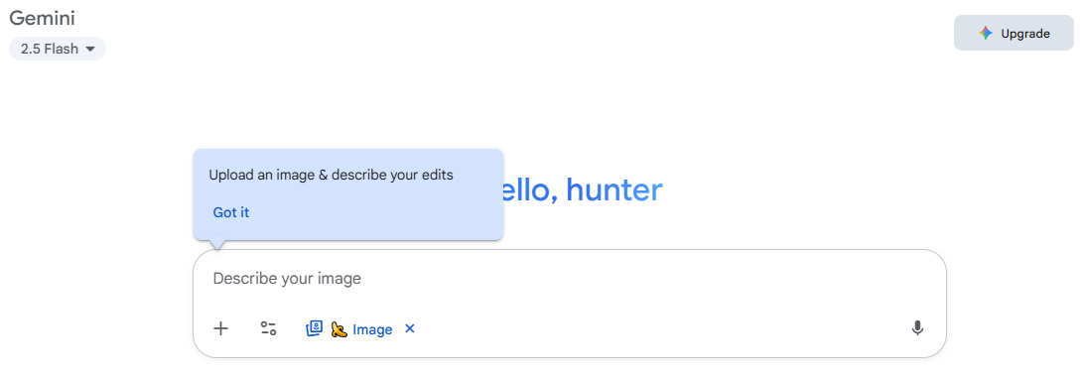Focus the Describe your image field

pos(569,279)
